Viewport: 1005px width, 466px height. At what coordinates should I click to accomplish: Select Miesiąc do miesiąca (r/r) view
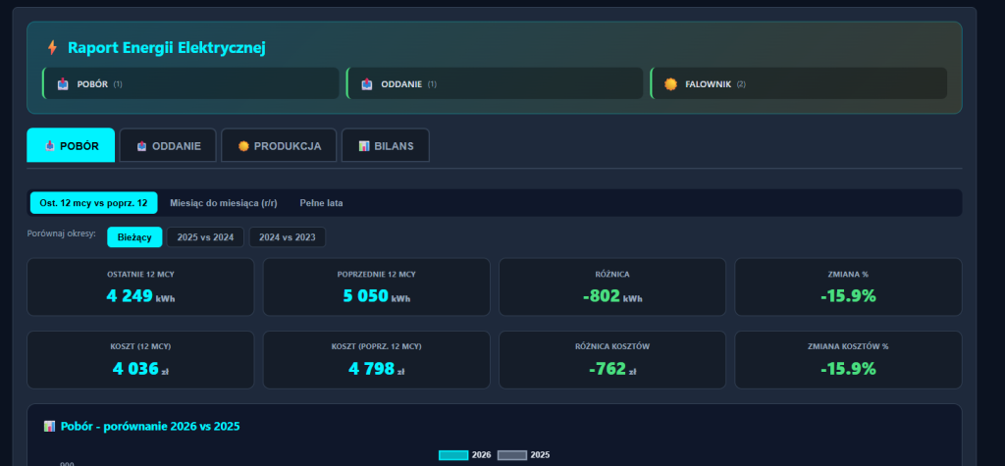click(x=223, y=203)
